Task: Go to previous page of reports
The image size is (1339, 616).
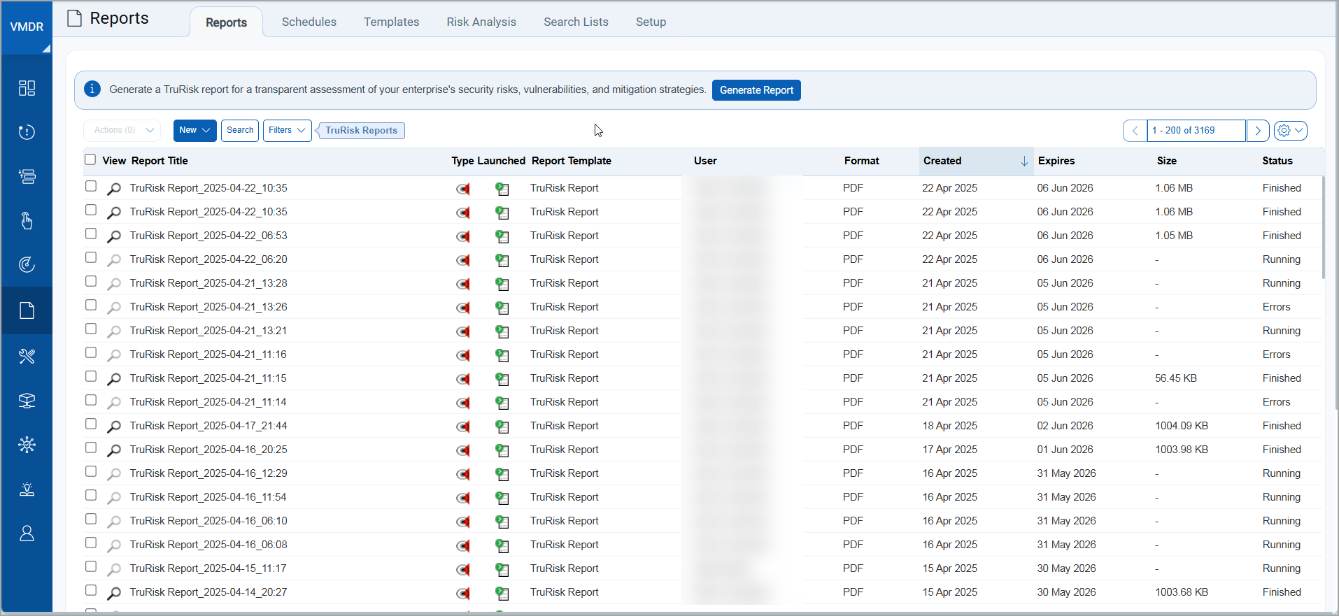Action: (x=1135, y=131)
